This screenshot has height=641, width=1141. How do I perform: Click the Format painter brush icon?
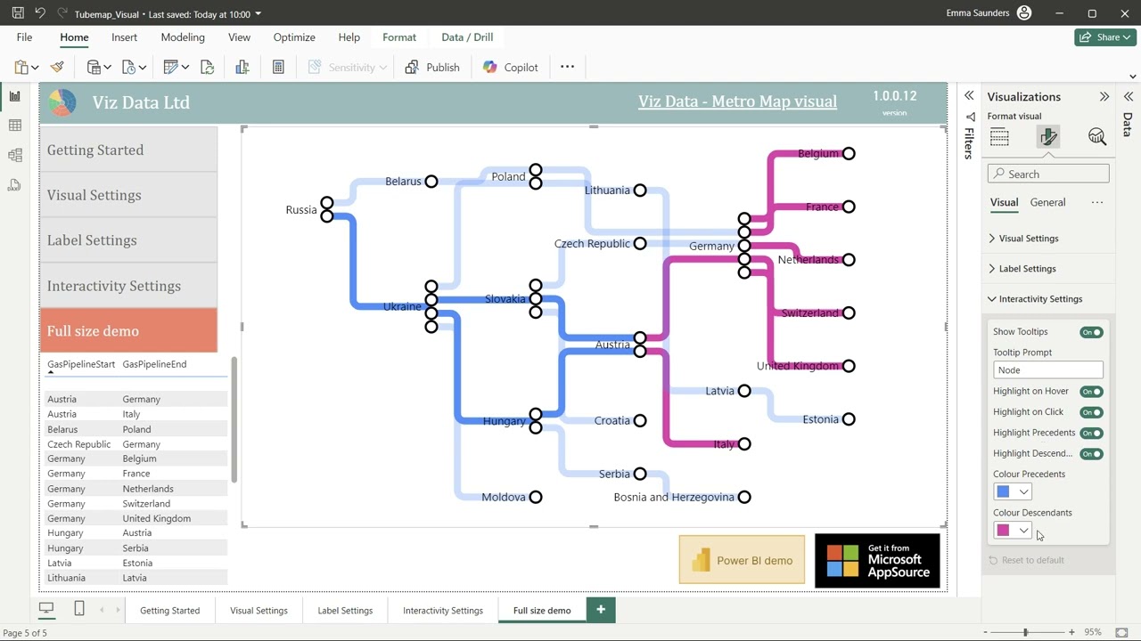(57, 67)
